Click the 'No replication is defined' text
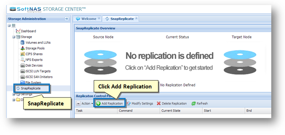This screenshot has height=135, width=285. point(169,56)
